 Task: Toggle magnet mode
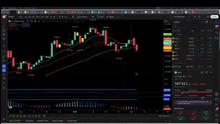[4, 66]
